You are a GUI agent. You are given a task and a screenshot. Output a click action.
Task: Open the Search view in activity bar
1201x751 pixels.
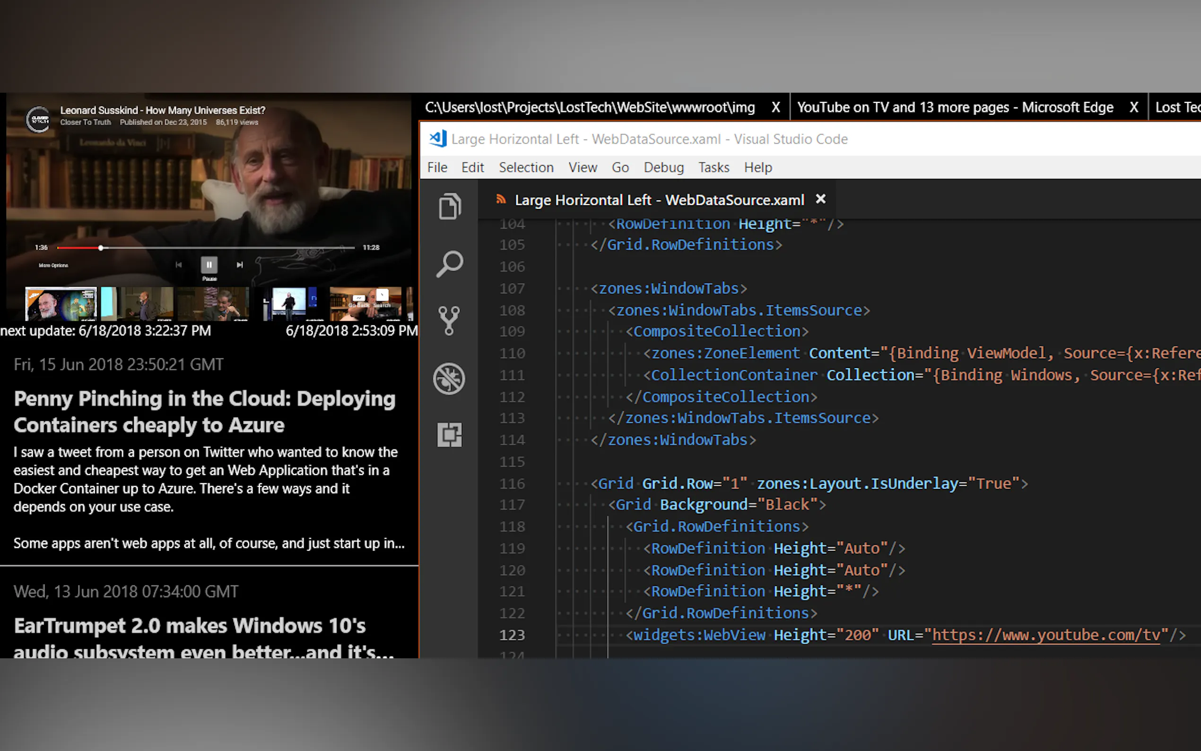(x=449, y=263)
